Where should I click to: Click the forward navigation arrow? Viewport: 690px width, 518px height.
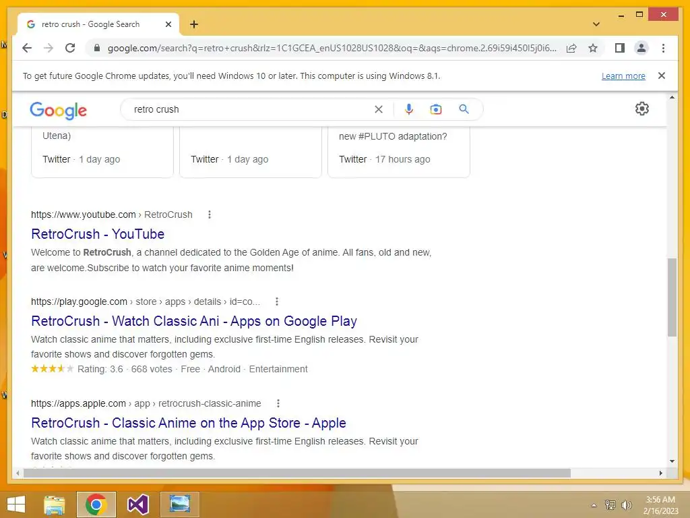(x=49, y=48)
